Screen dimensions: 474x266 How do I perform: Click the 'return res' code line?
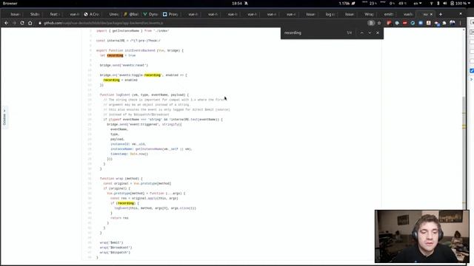pos(119,218)
